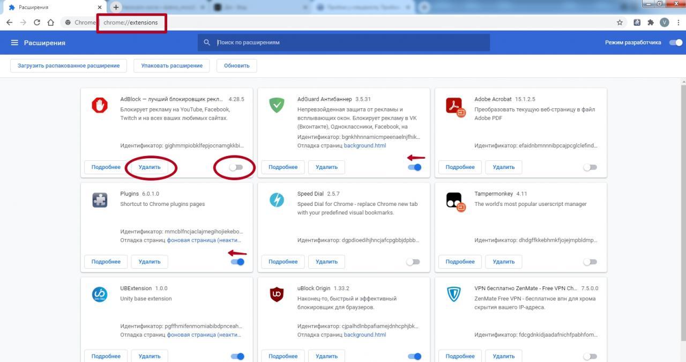Open a new tab with the plus button
Viewport: 686px width, 362px height.
tap(116, 7)
